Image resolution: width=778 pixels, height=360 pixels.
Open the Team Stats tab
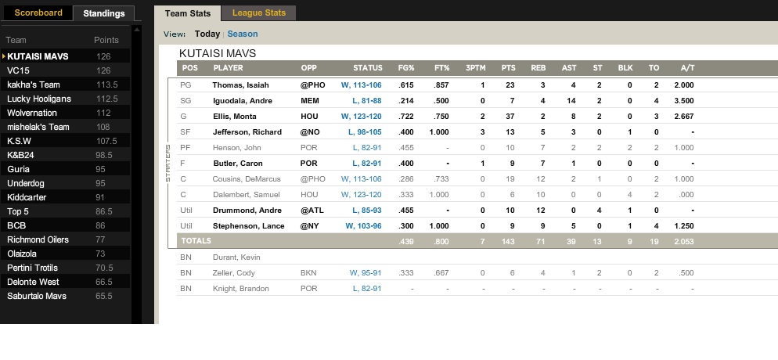point(188,13)
